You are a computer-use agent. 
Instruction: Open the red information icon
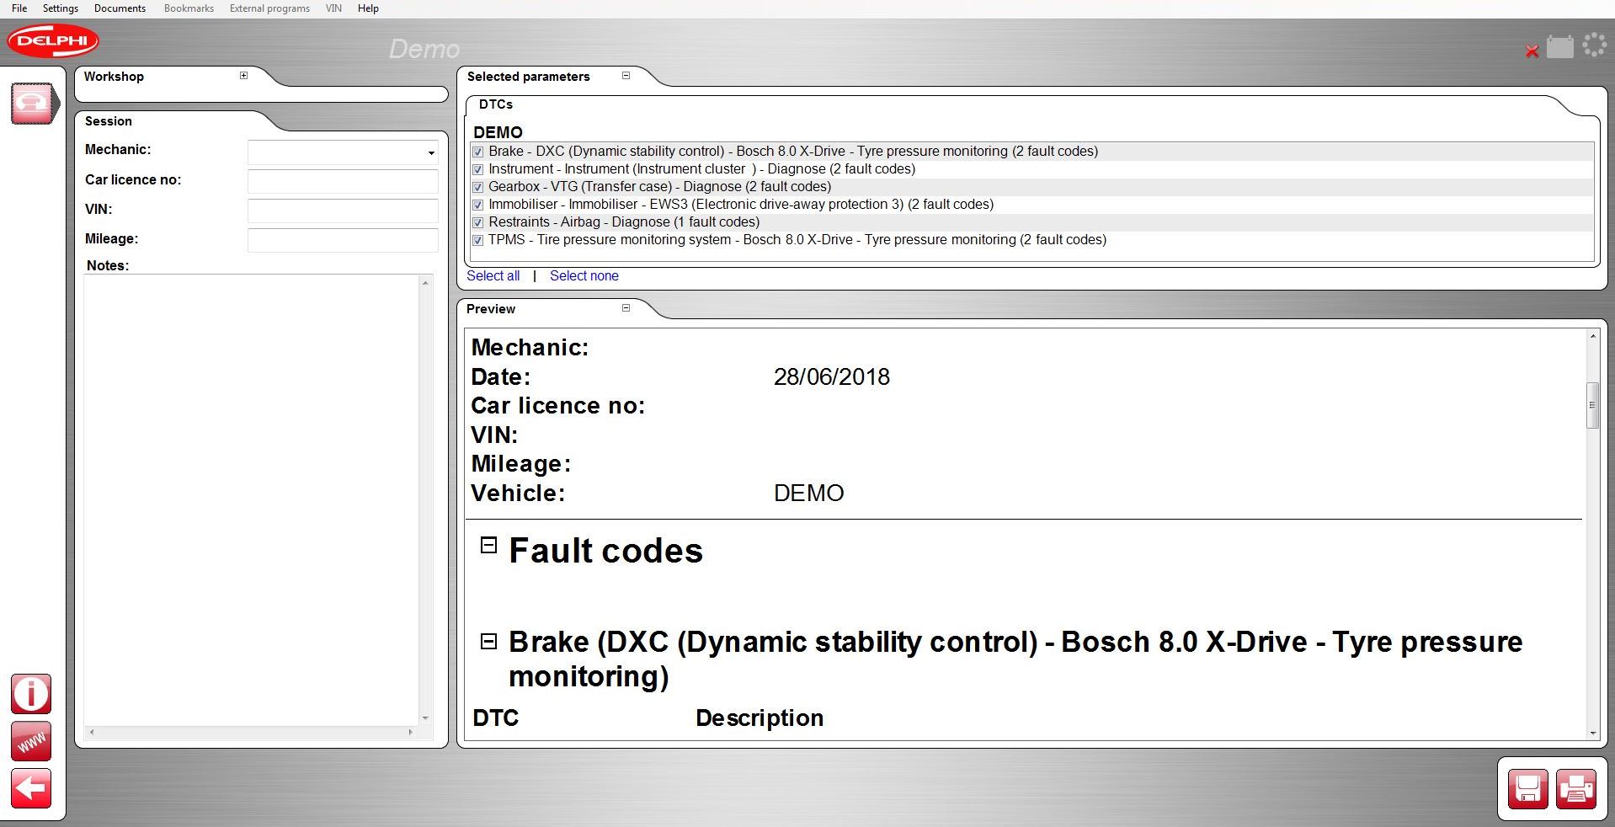click(x=31, y=694)
